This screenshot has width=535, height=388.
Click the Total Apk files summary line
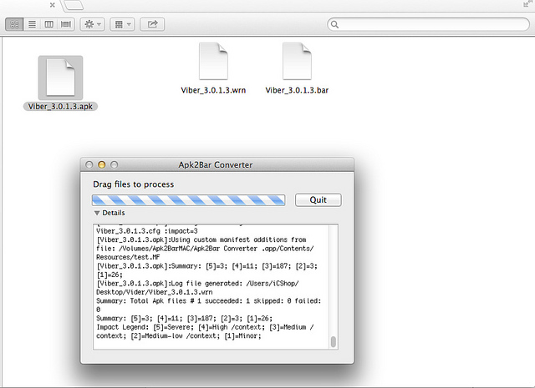coord(208,305)
